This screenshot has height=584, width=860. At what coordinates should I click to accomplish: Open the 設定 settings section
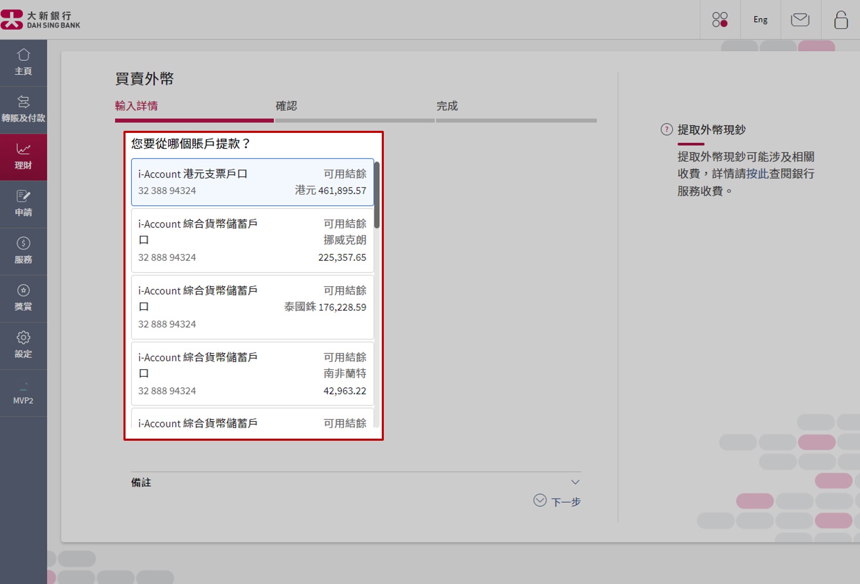(23, 345)
